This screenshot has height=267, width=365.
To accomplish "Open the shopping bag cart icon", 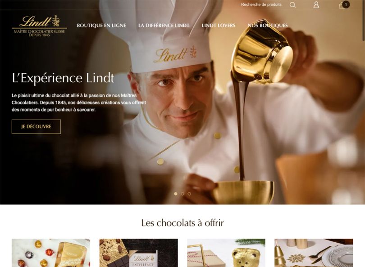I will [x=342, y=5].
